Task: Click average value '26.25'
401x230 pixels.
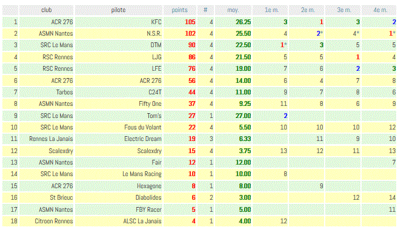Action: pos(244,22)
